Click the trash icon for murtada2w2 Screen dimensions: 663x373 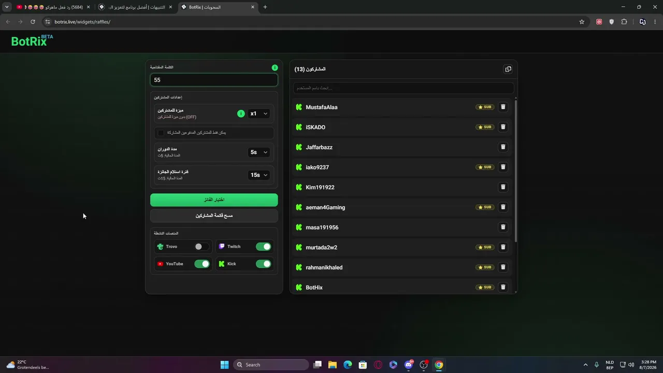click(x=502, y=247)
